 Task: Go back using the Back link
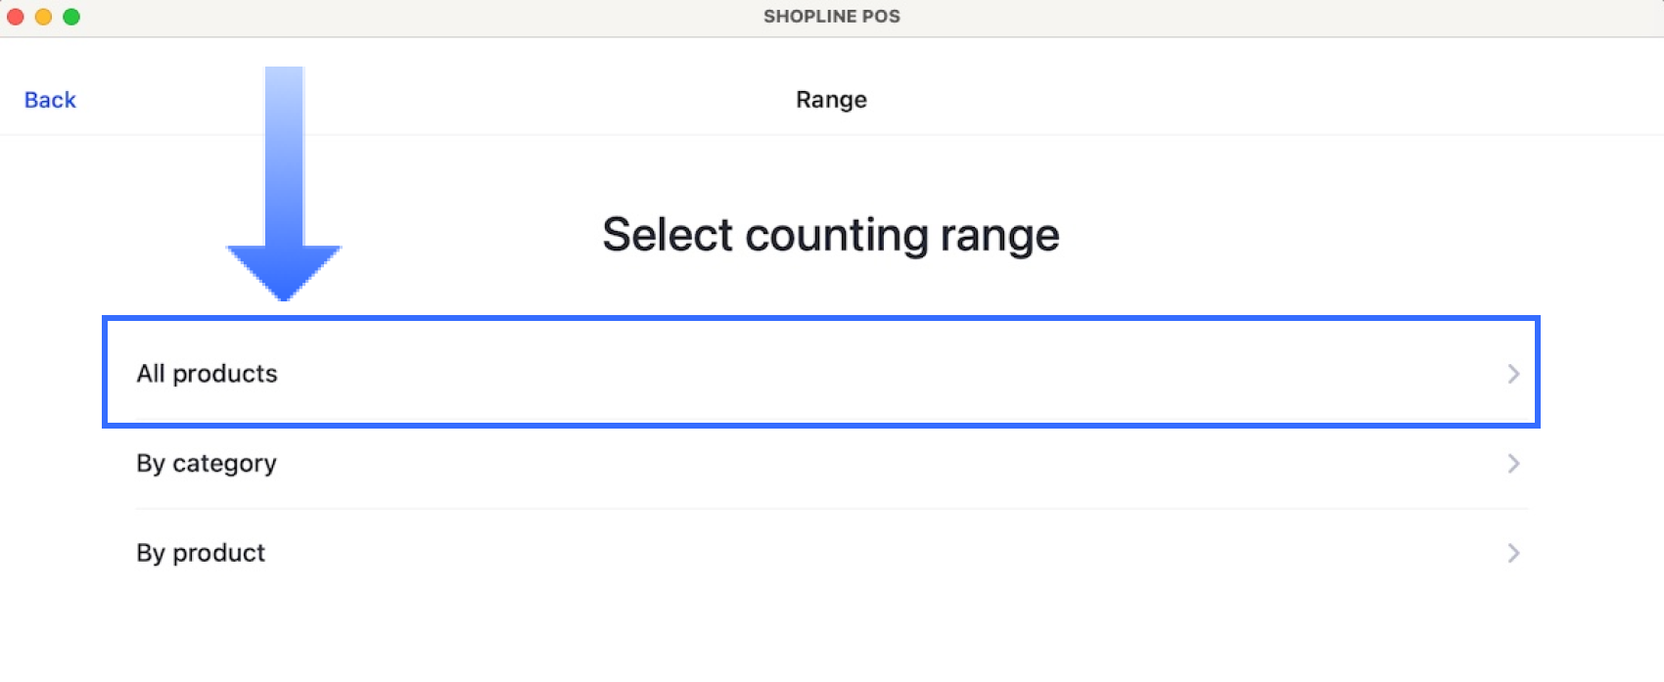[50, 100]
